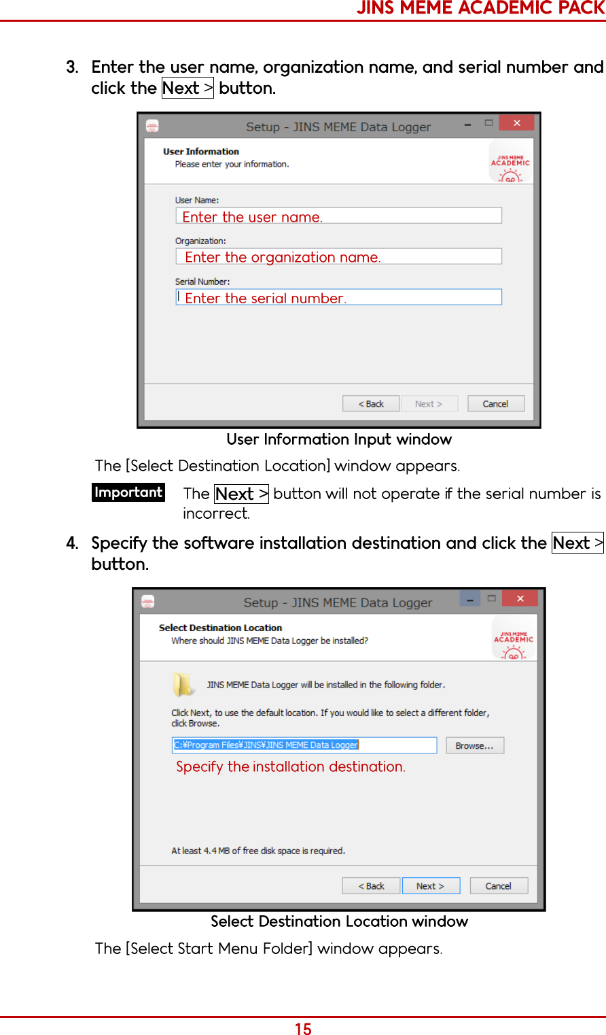
Task: Maximize the Select Destination Location window
Action: pos(491,598)
